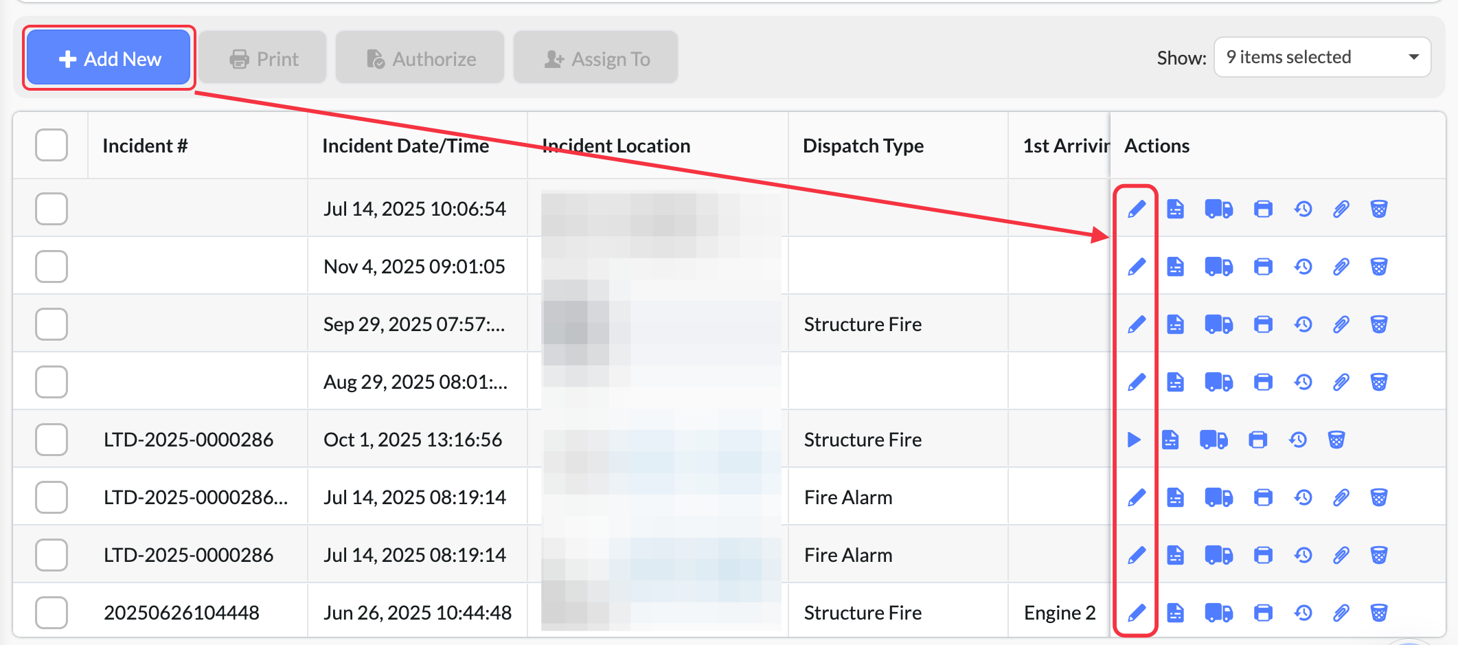Viewport: 1458px width, 645px height.
Task: Open the Show '9 items selected' dropdown
Action: point(1323,57)
